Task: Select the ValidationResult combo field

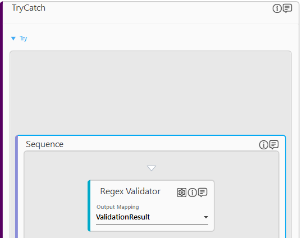Action: coord(152,217)
